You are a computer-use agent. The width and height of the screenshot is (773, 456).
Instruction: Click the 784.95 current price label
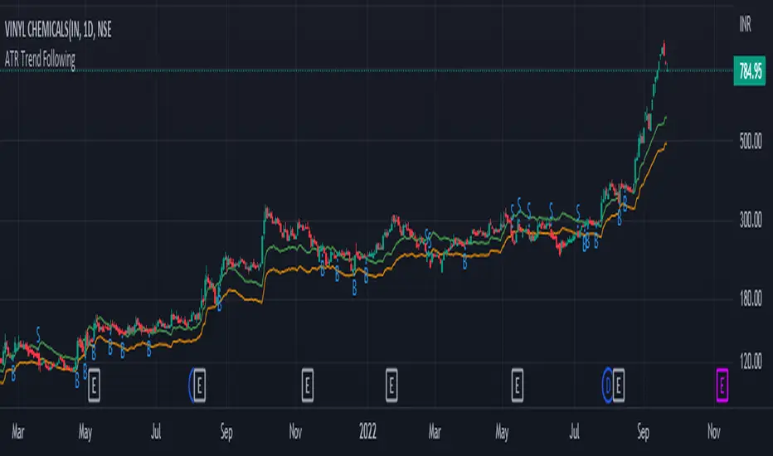click(749, 71)
